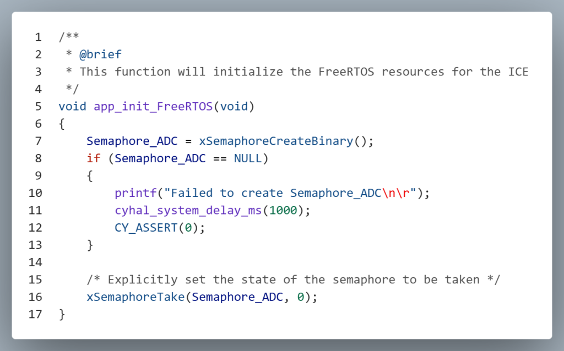Click the NULL constant
Viewport: 564px width, 351px height.
click(x=248, y=158)
